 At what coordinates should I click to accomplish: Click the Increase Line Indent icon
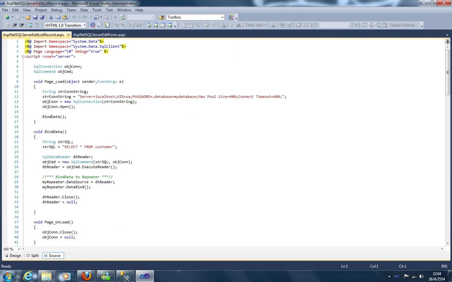(22, 25)
